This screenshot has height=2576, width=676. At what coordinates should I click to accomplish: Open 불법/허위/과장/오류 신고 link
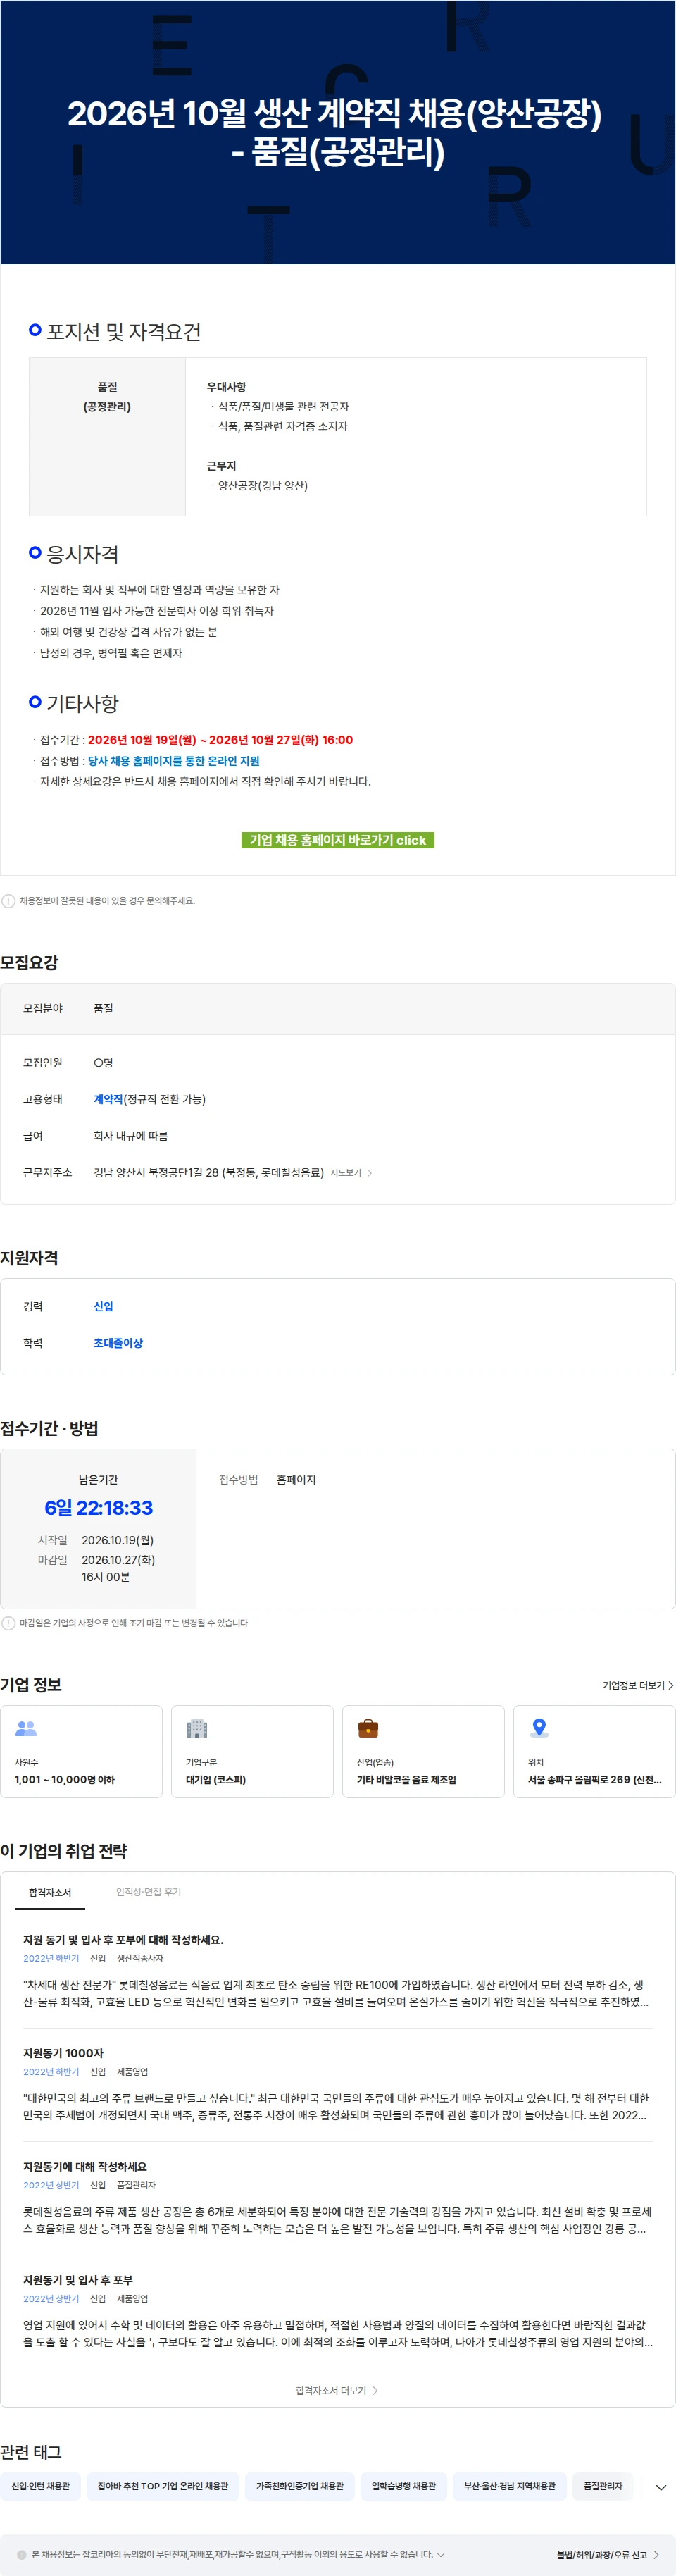click(608, 2554)
